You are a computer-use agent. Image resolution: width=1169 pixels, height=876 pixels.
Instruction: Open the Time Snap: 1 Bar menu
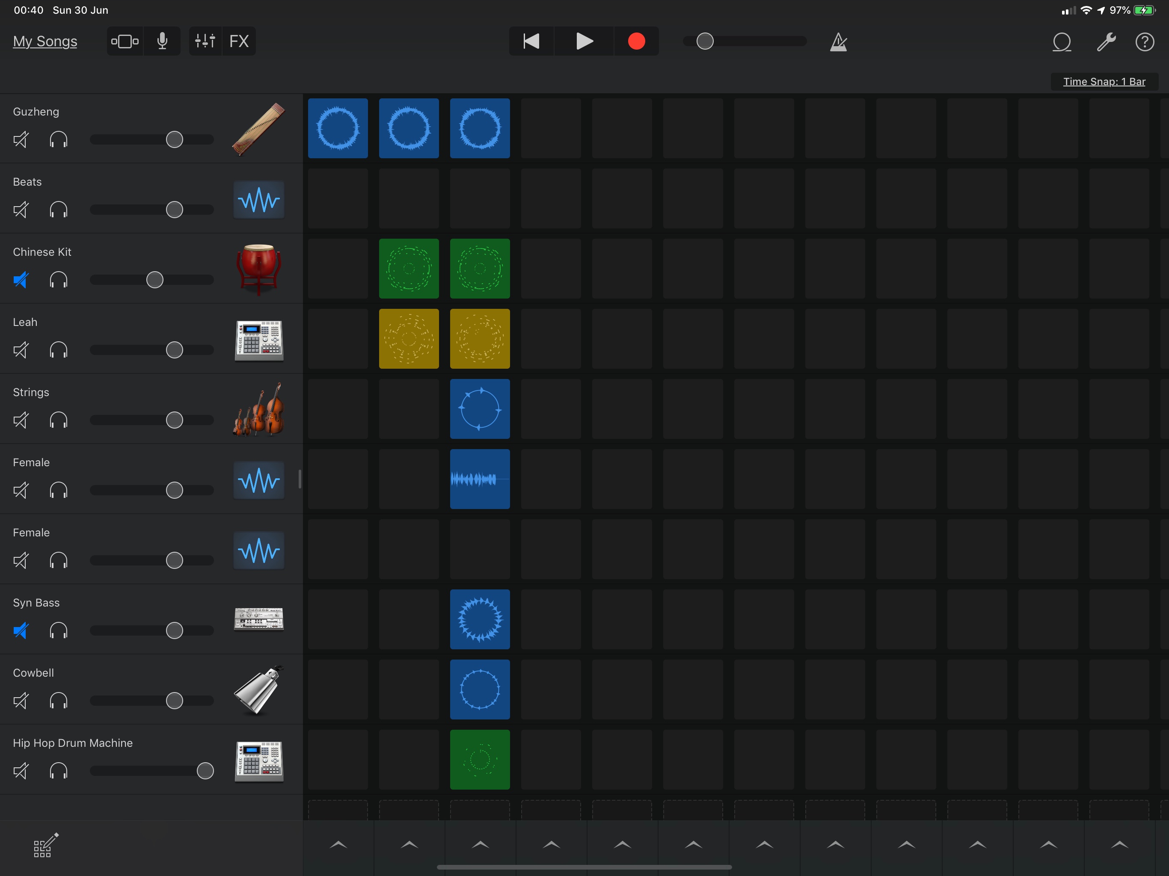(1104, 81)
